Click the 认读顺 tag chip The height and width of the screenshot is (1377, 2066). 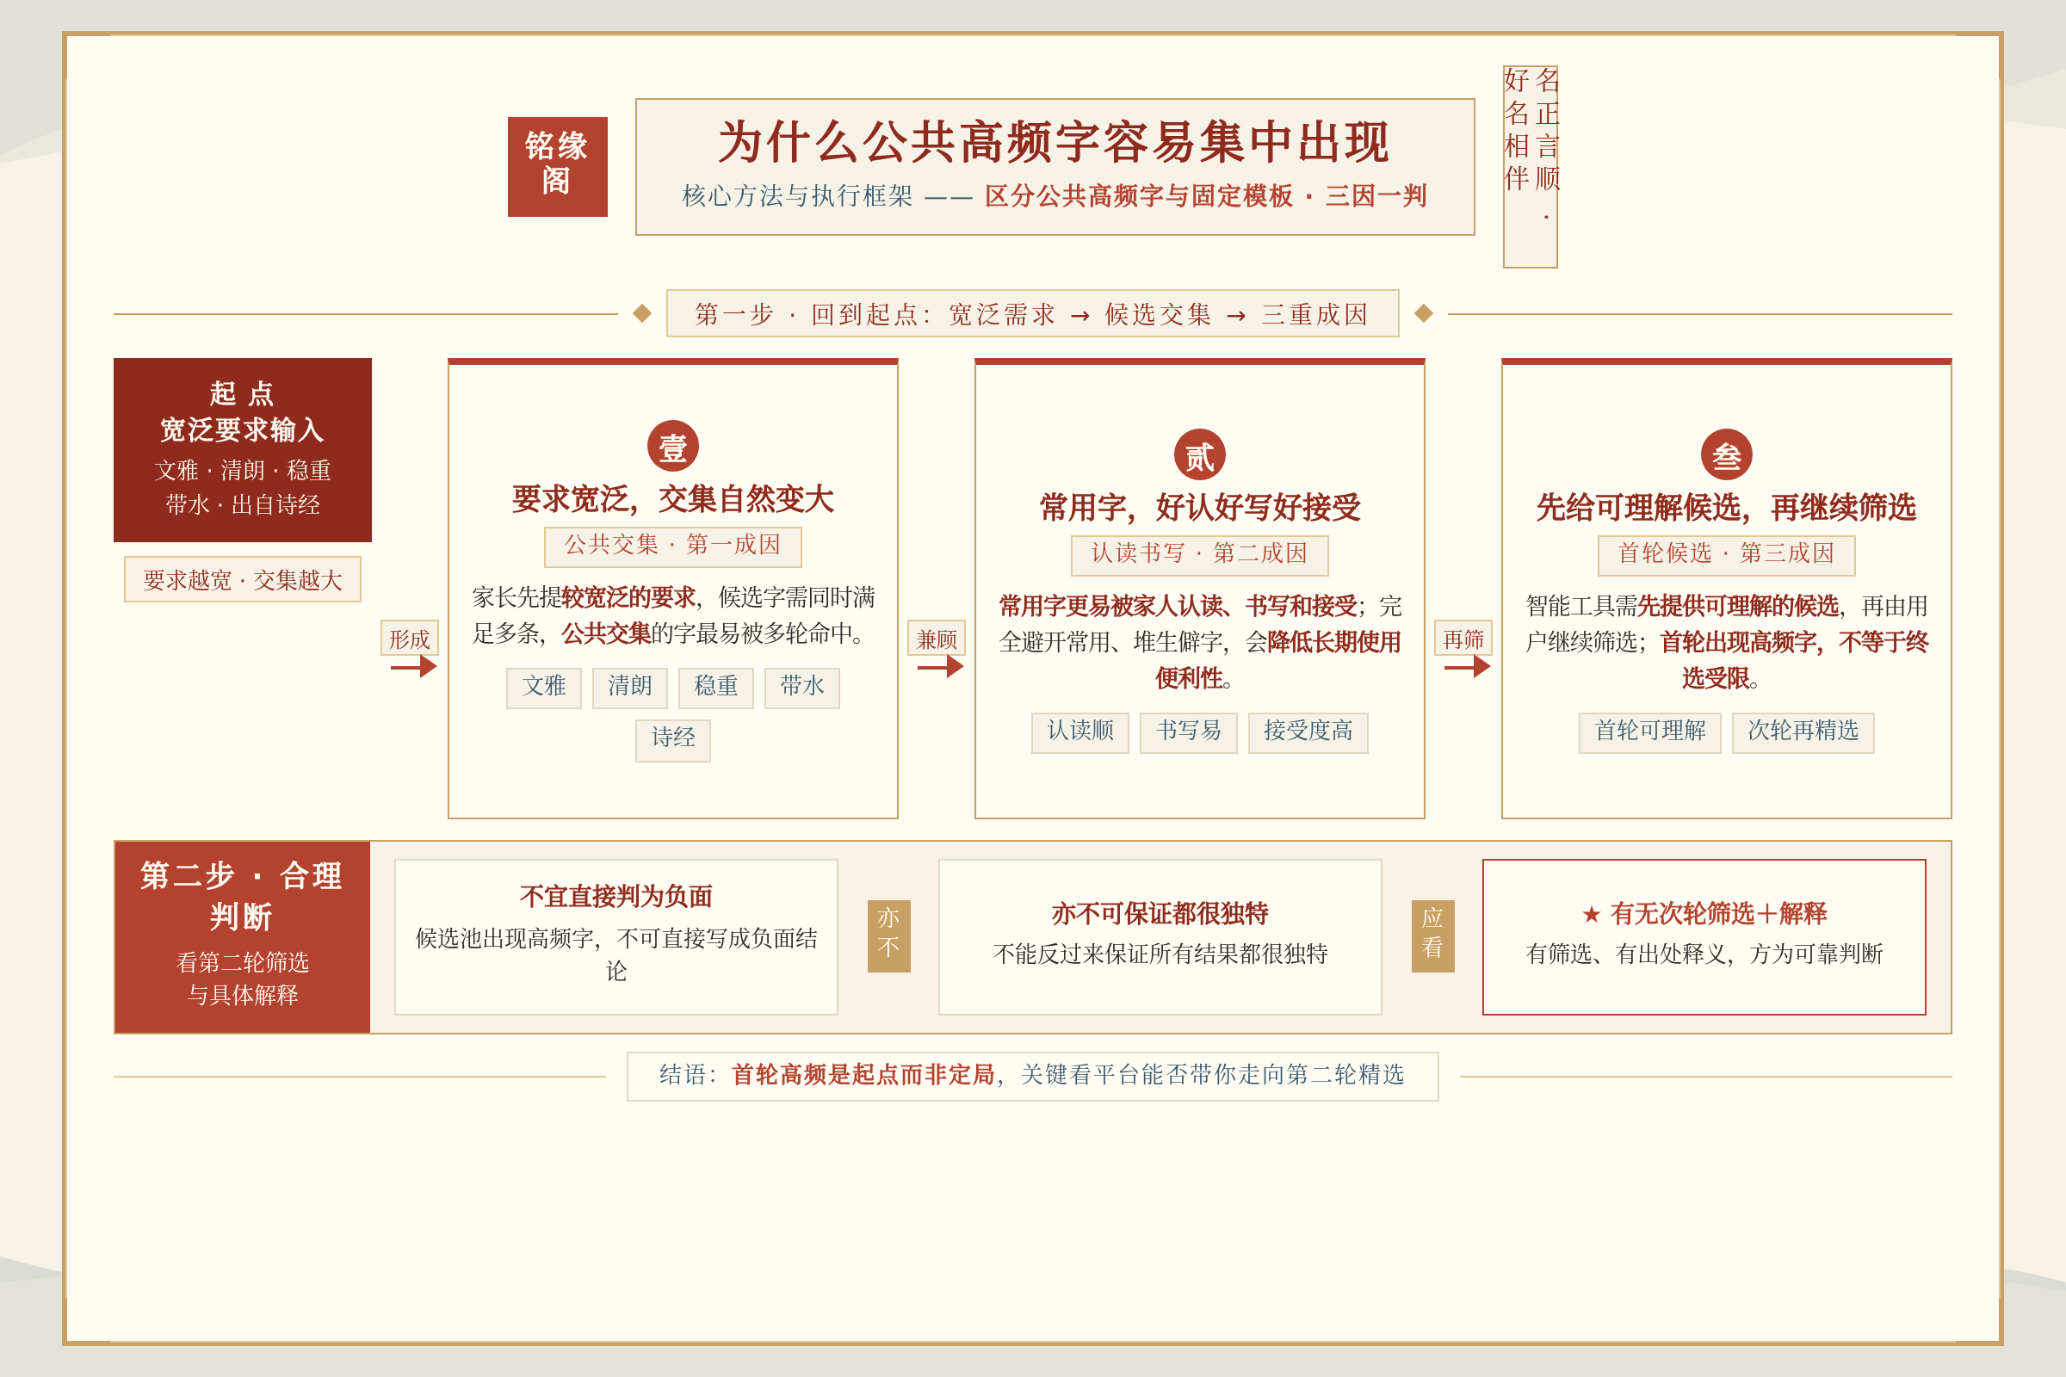coord(1080,732)
